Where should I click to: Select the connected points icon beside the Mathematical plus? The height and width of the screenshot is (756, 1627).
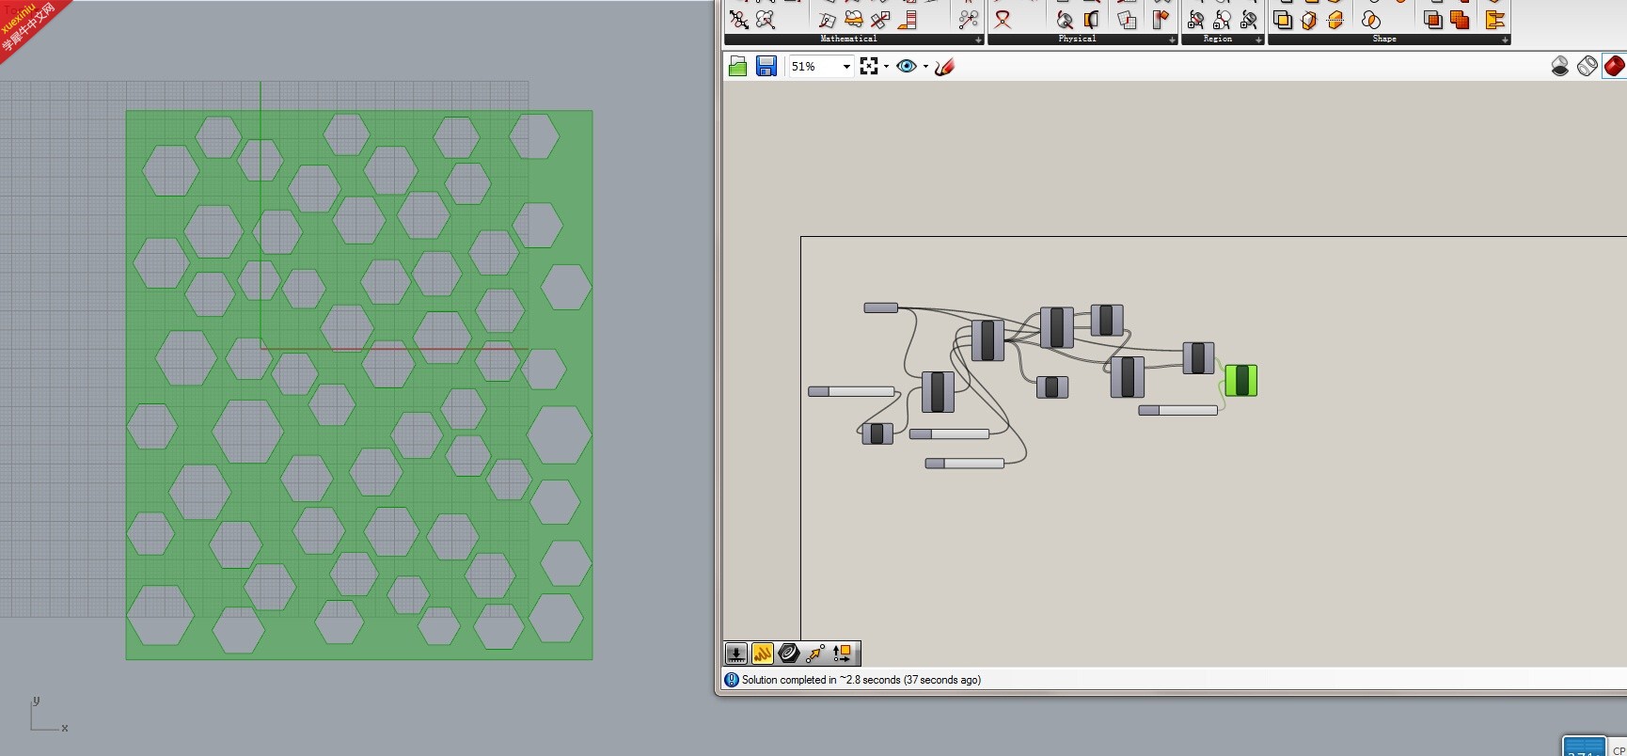tap(968, 20)
